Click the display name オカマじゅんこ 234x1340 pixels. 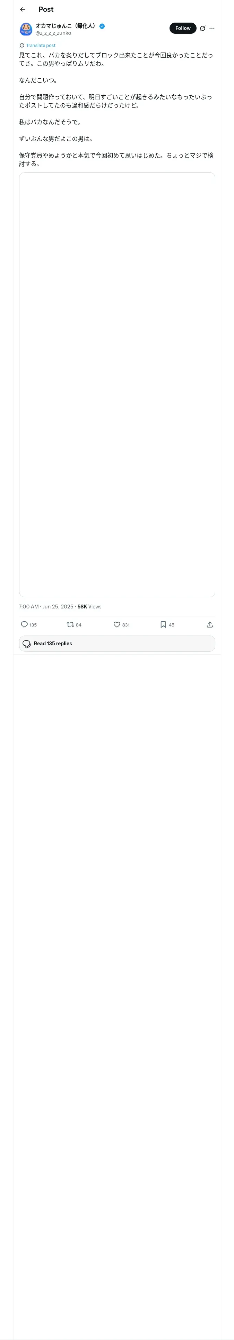[66, 25]
